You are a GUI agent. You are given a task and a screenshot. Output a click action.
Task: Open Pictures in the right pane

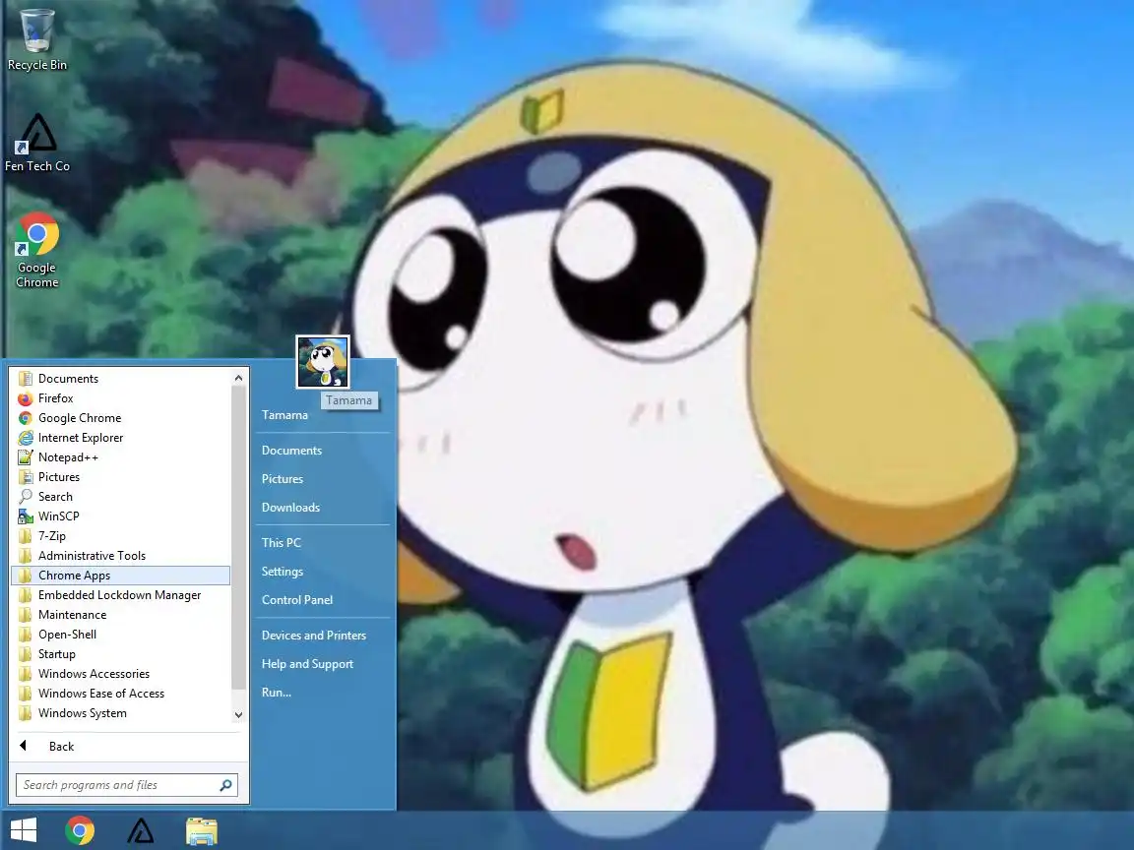(x=283, y=478)
